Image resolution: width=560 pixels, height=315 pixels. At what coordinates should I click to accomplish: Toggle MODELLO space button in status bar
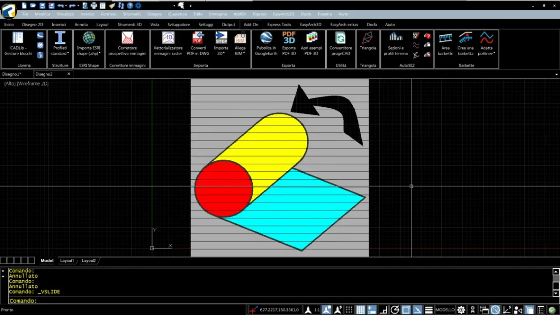click(x=445, y=310)
